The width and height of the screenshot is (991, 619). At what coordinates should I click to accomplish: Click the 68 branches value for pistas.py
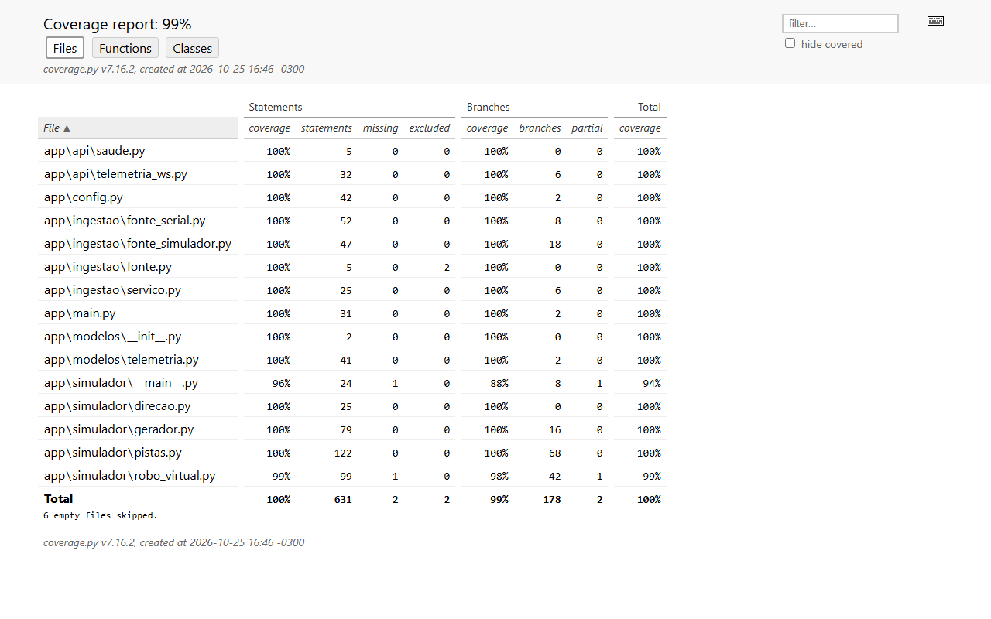coord(554,453)
